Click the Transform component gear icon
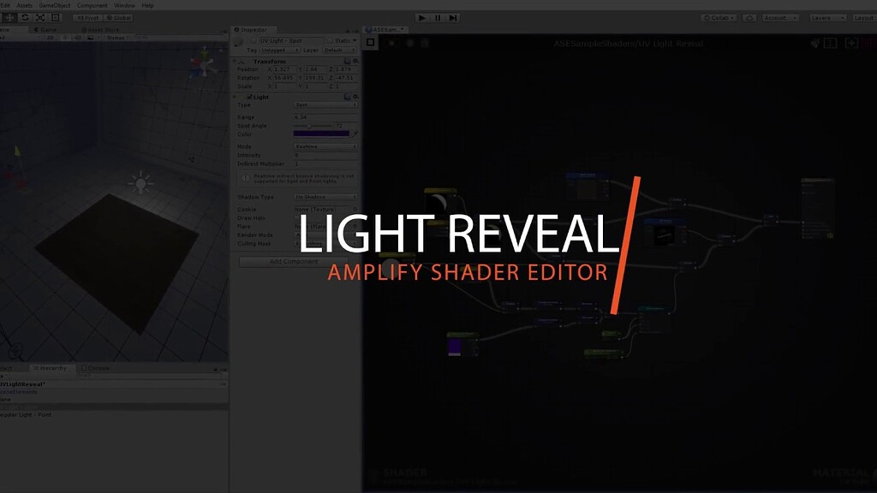This screenshot has height=493, width=877. (356, 62)
